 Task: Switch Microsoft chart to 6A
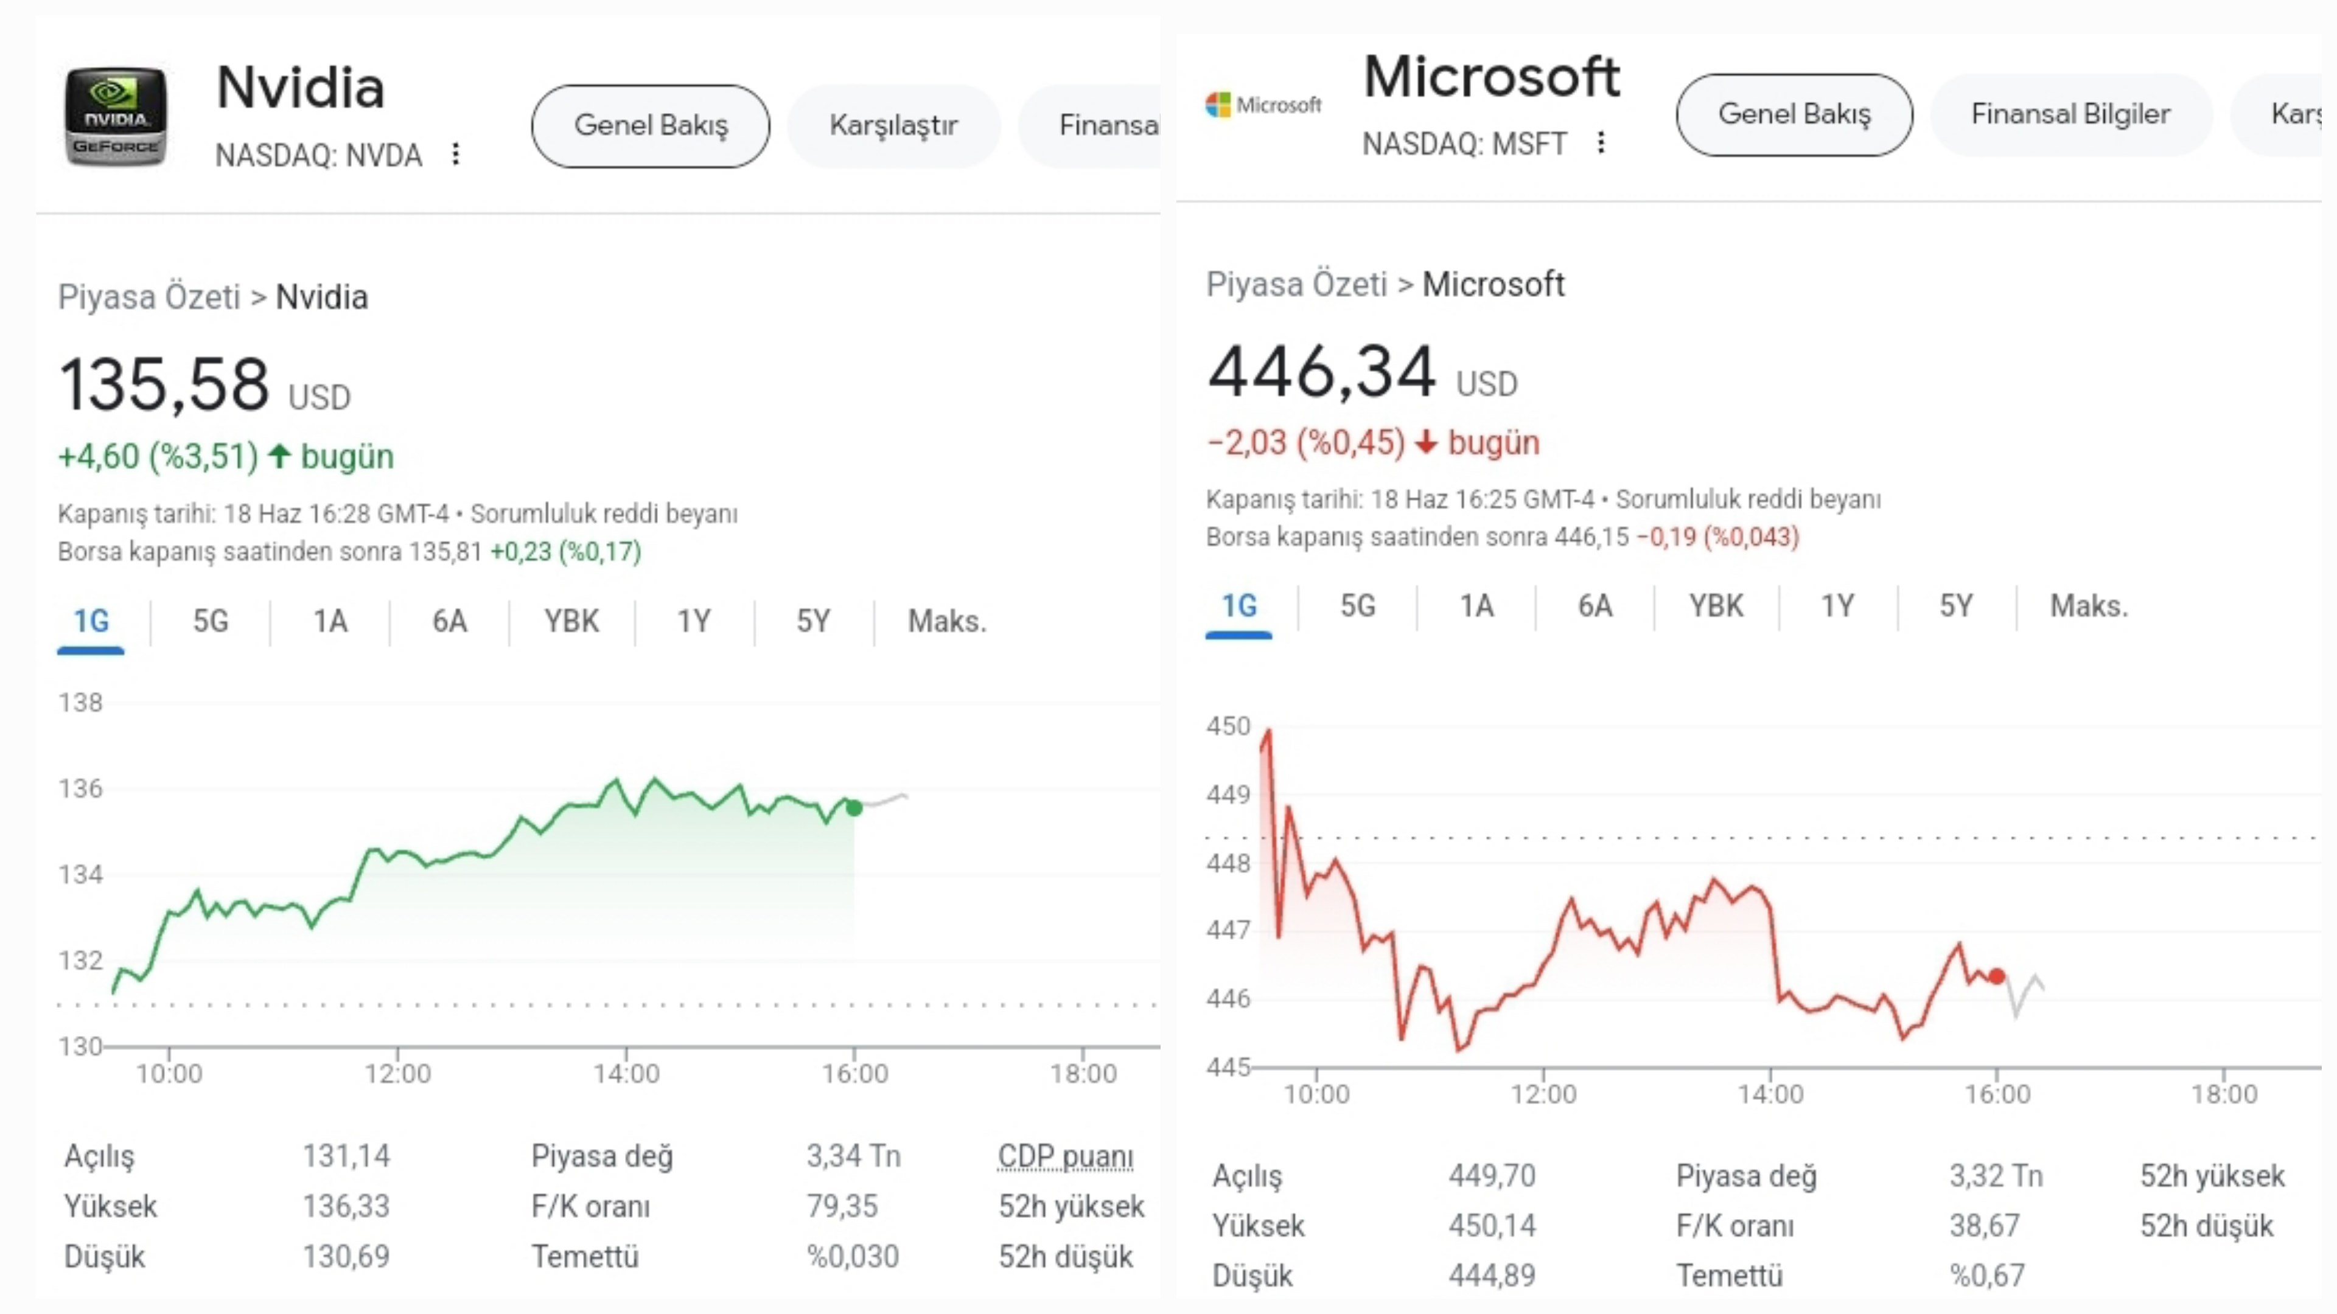[x=1595, y=607]
